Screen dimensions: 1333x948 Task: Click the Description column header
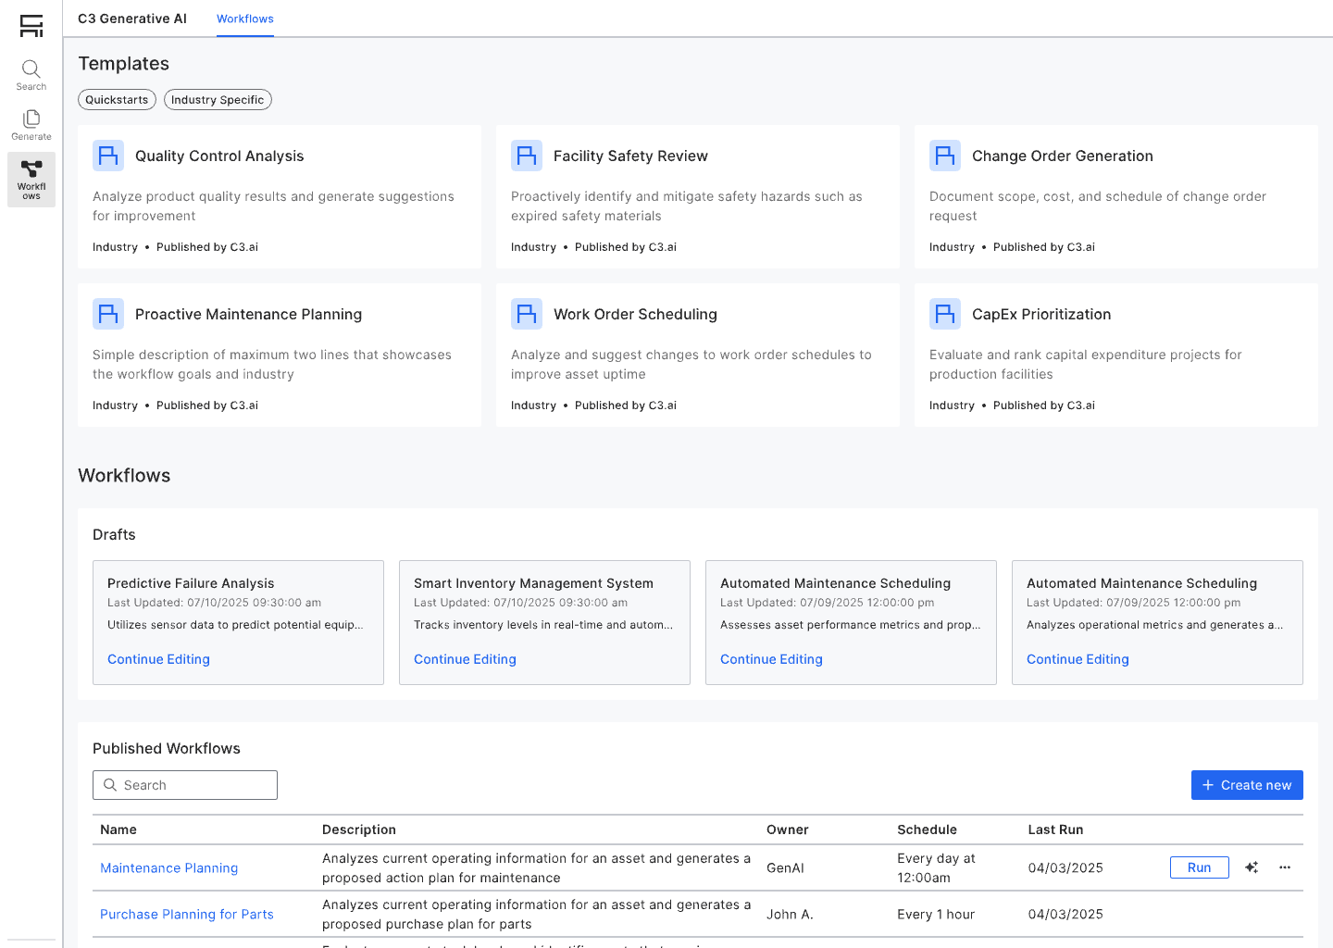click(359, 829)
